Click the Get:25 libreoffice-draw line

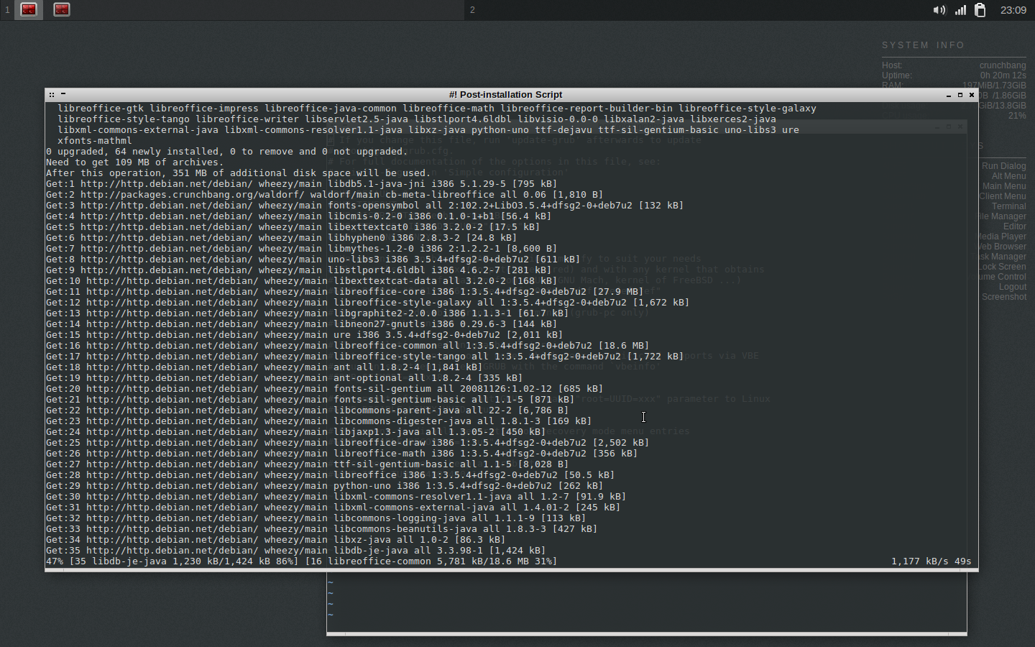[x=348, y=443]
